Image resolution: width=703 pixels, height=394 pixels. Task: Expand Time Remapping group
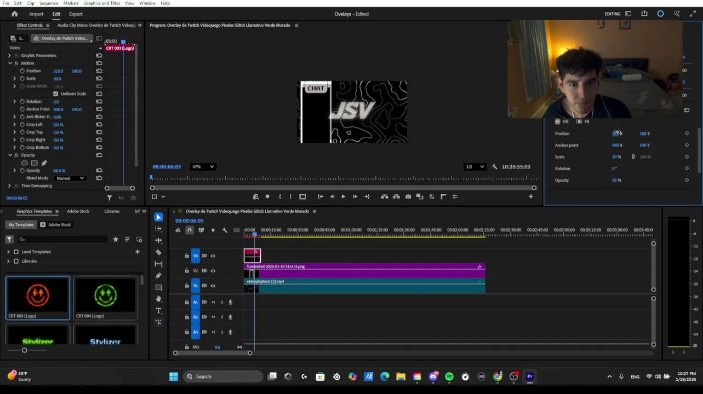click(x=10, y=186)
